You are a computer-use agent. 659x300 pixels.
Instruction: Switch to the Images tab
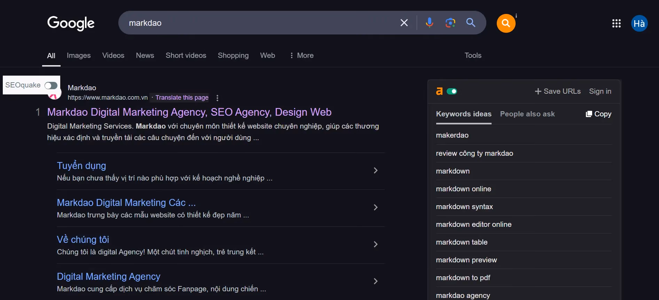79,55
